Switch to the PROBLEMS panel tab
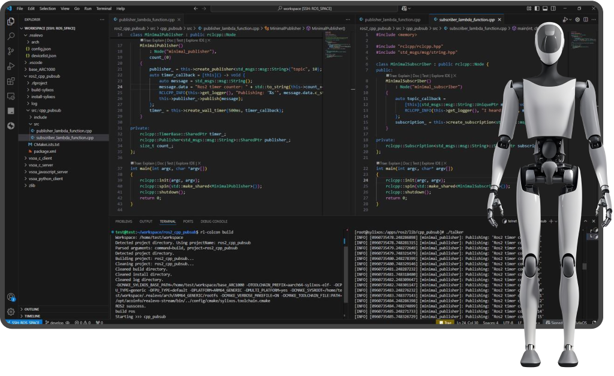 pos(124,222)
